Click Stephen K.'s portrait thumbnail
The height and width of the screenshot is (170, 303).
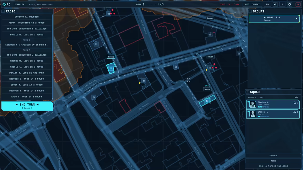pyautogui.click(x=253, y=104)
